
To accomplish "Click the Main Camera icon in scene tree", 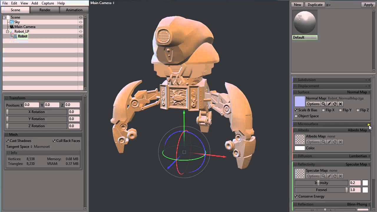I will pos(12,27).
